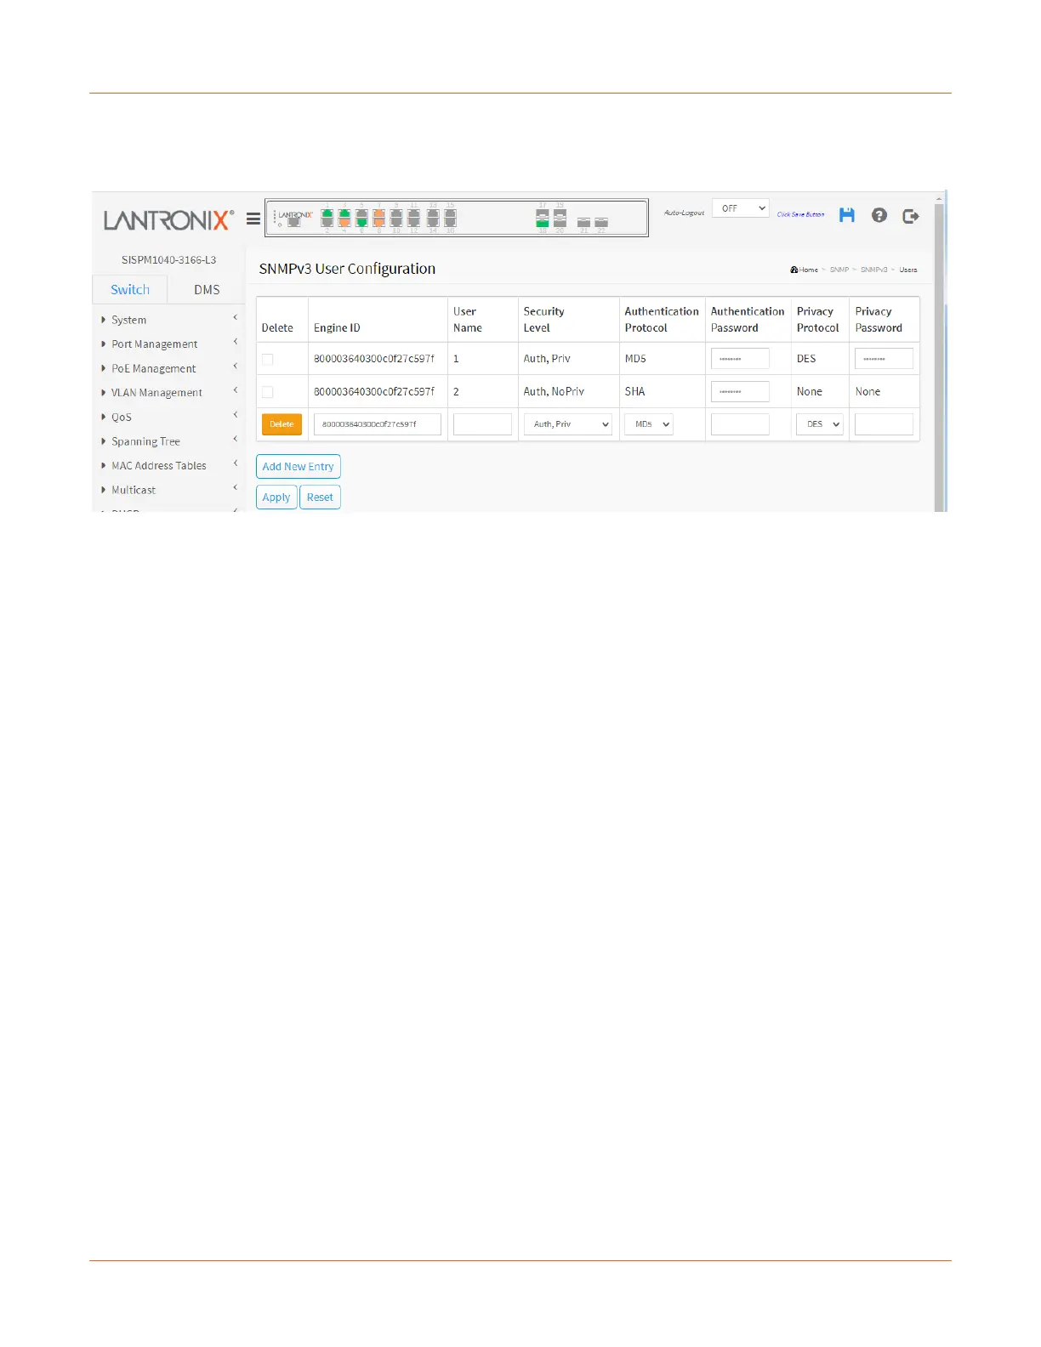This screenshot has height=1347, width=1041.
Task: Click the blue save configuration disk icon
Action: point(846,215)
